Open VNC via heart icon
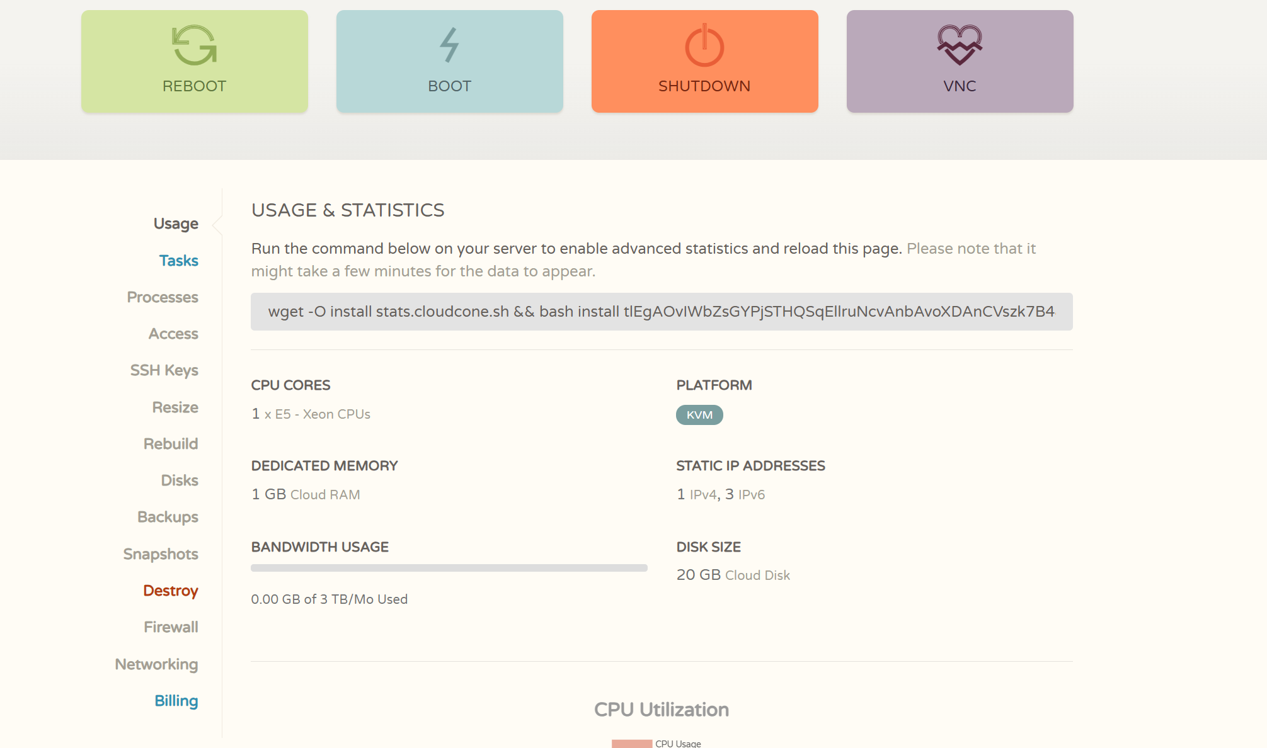 959,45
